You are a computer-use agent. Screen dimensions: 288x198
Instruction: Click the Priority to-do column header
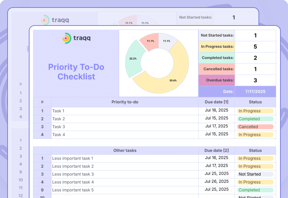125,102
